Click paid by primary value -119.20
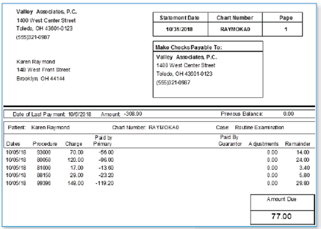Screen dimensions: 321x229 [x=104, y=183]
